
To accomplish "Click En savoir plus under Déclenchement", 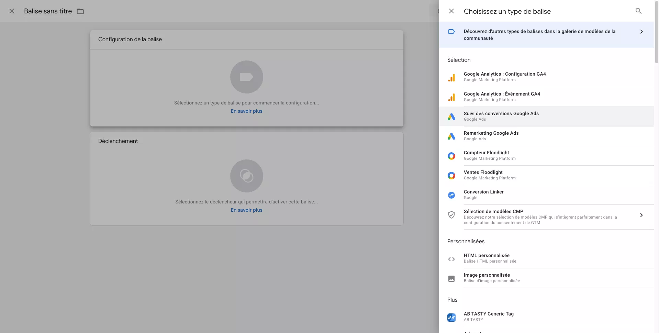I will point(247,210).
